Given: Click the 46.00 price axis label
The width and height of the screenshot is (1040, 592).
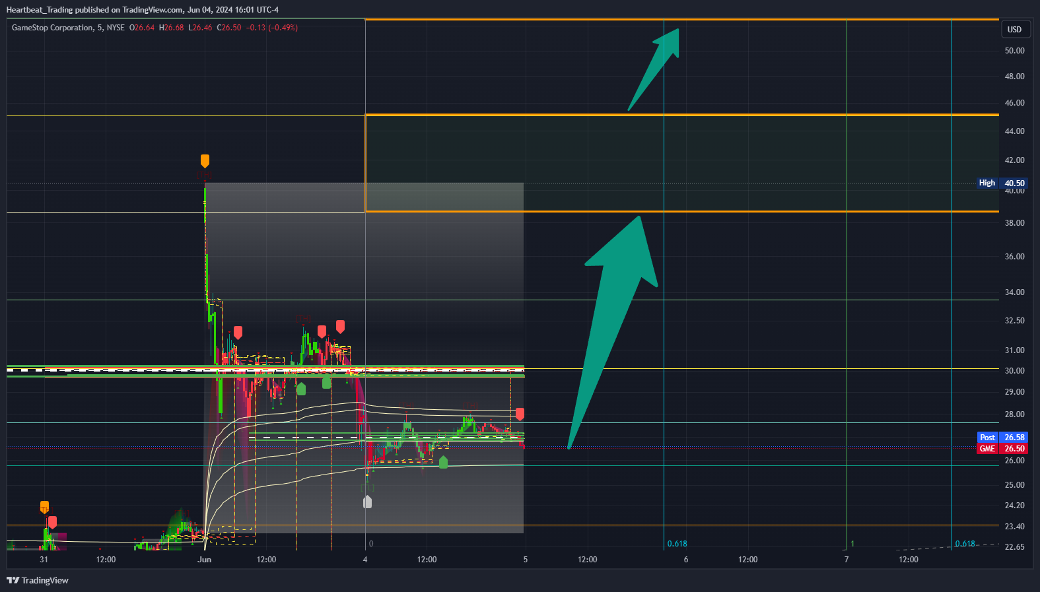Looking at the screenshot, I should [x=1014, y=102].
